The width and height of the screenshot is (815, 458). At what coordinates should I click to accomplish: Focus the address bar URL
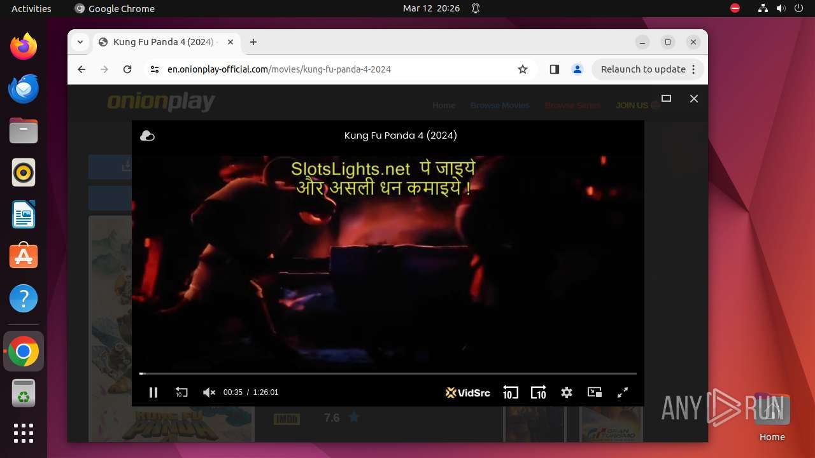[279, 69]
